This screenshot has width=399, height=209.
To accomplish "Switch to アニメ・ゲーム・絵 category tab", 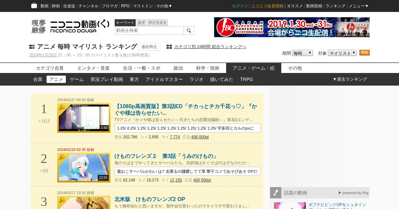I will pos(254,68).
